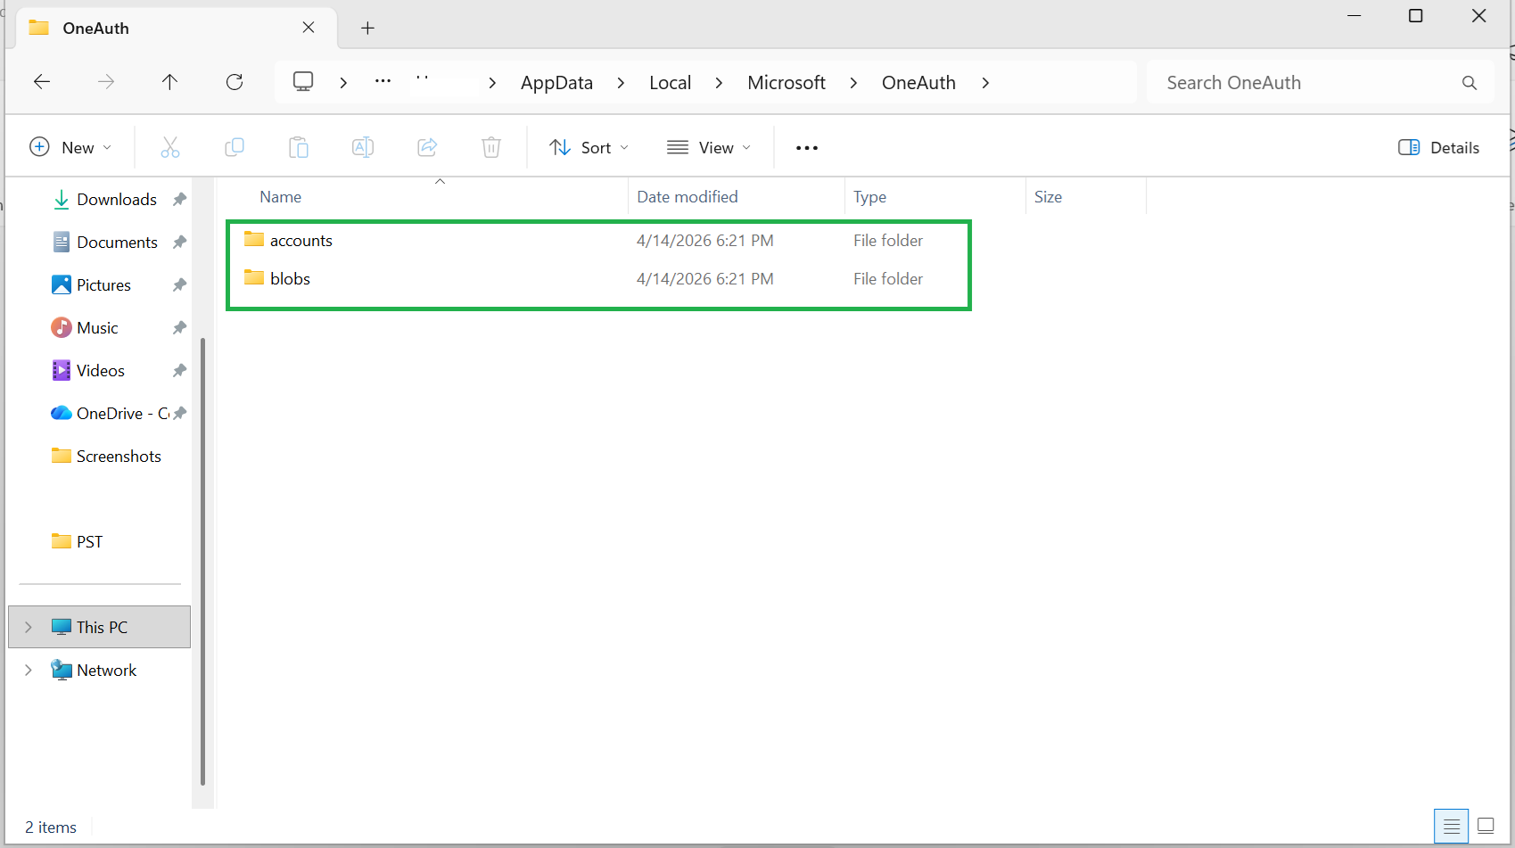
Task: Open the See more ellipsis menu
Action: [807, 147]
